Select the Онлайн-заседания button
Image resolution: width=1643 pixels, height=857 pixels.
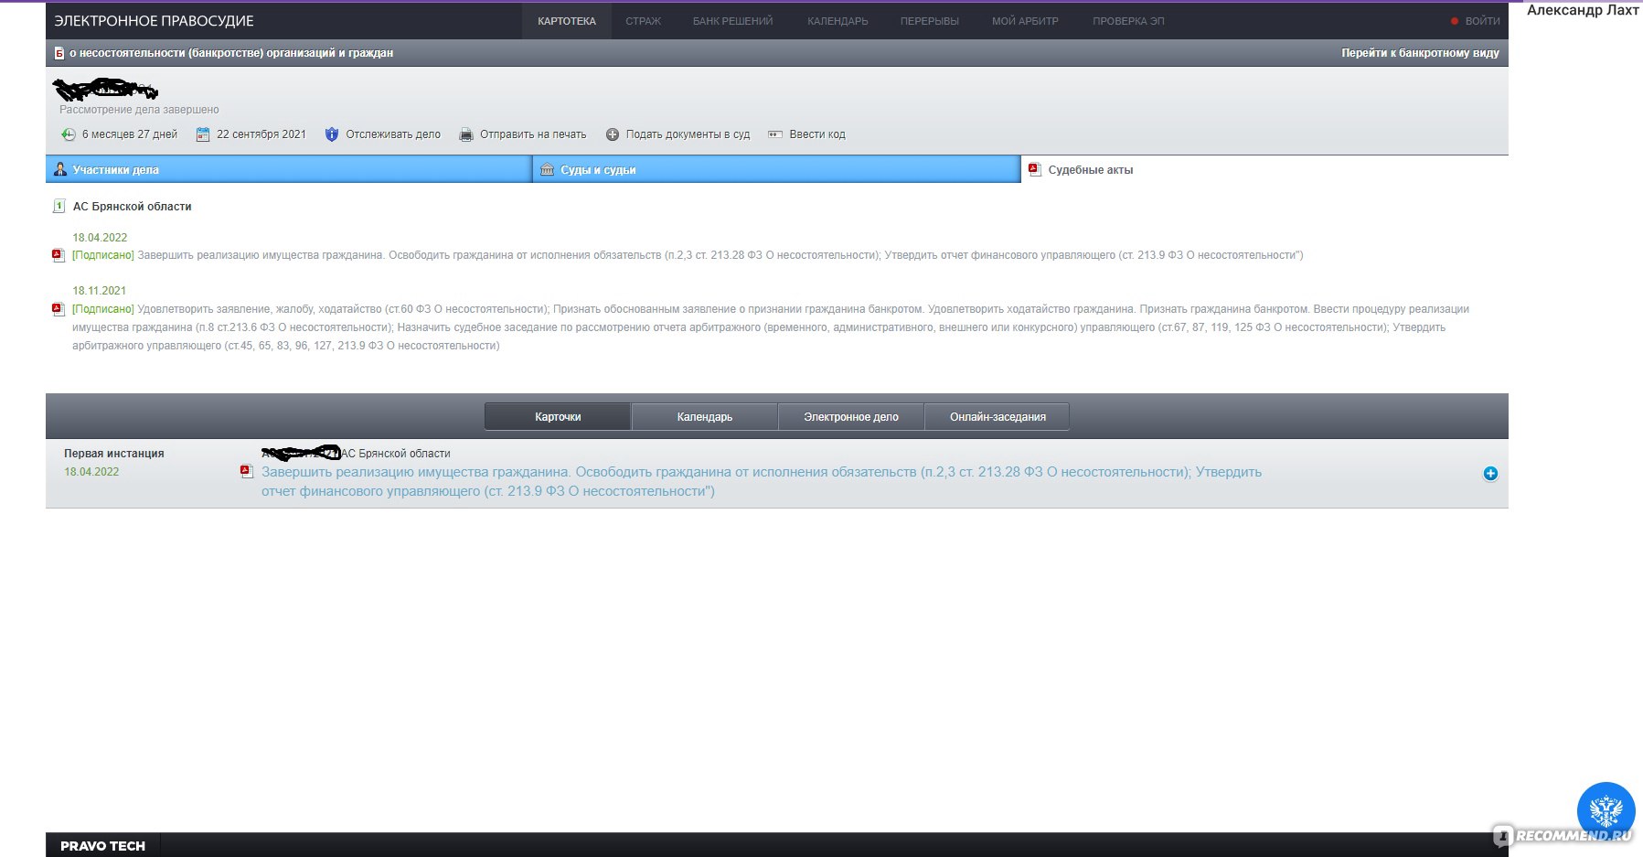997,417
